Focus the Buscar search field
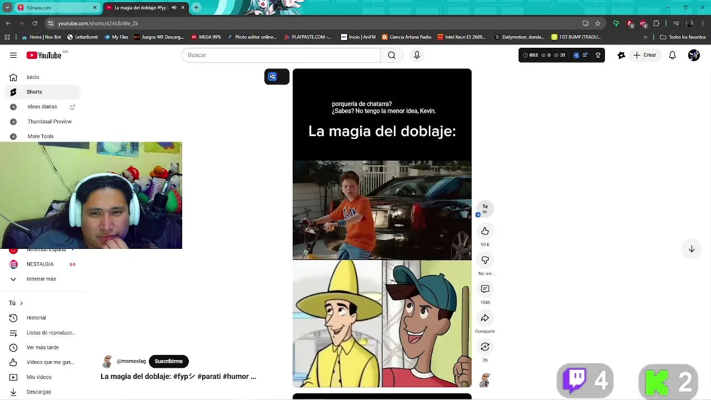711x400 pixels. pyautogui.click(x=281, y=55)
